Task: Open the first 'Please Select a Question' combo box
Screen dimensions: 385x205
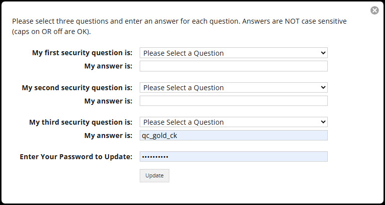Action: tap(233, 53)
